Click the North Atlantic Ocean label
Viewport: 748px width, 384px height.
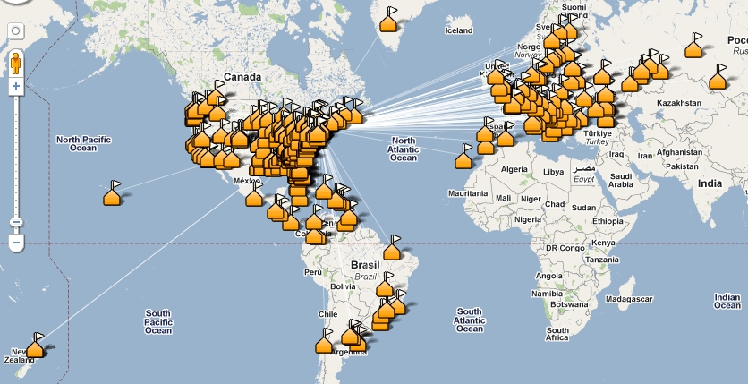click(404, 149)
